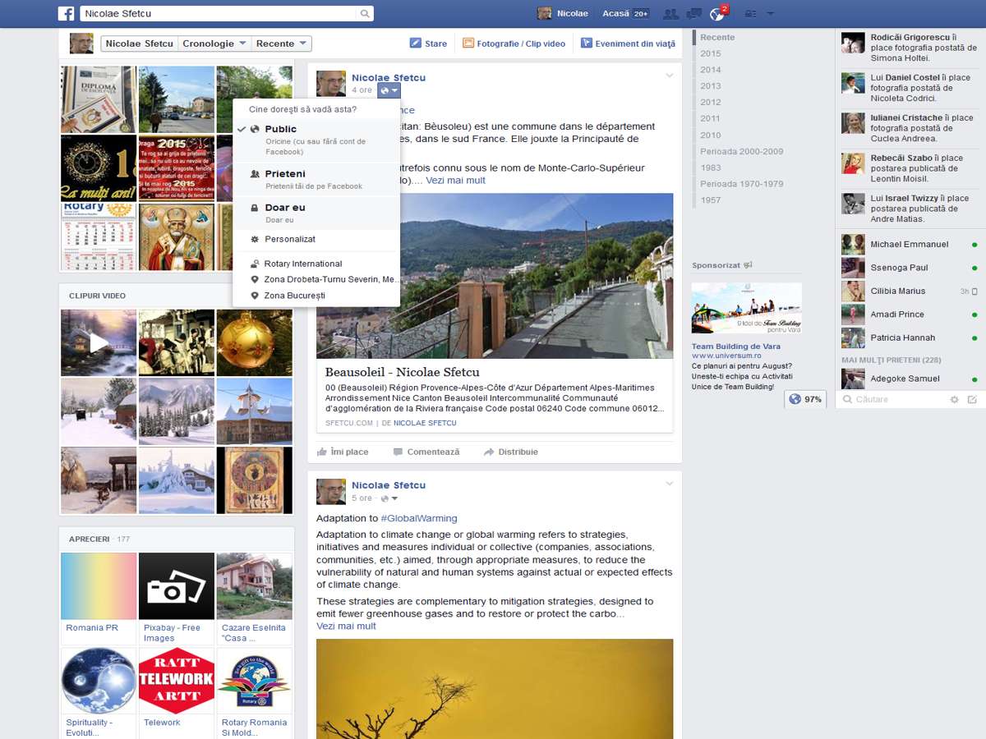Click the audience selector globe on the 4 ore post
This screenshot has width=986, height=739.
click(x=389, y=90)
